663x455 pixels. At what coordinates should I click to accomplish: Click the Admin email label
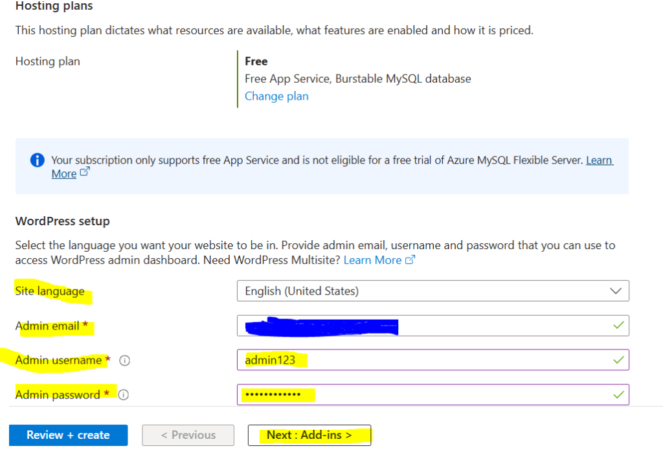(x=47, y=326)
